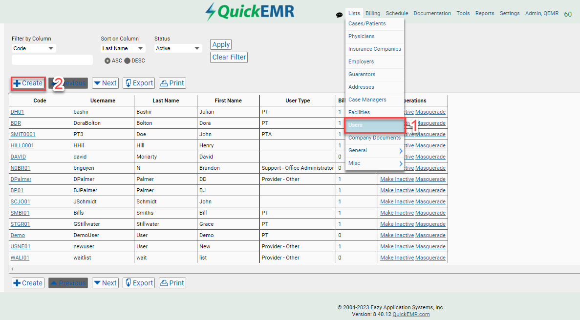The width and height of the screenshot is (580, 320).
Task: Open the Billing menu
Action: (373, 13)
